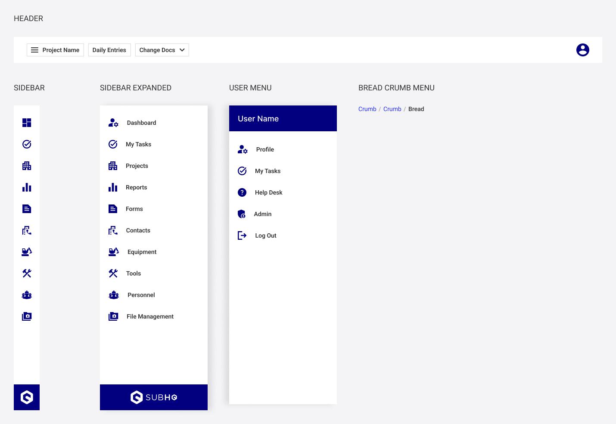
Task: Expand the Change Docs dropdown
Action: pos(162,50)
